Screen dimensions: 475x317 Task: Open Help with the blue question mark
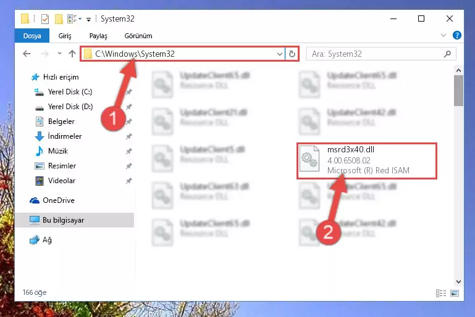(457, 35)
